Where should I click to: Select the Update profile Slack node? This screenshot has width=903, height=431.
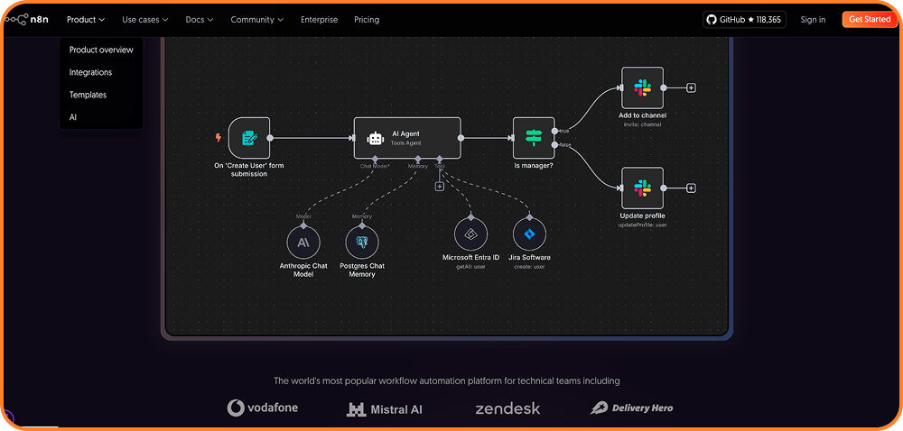(x=642, y=188)
